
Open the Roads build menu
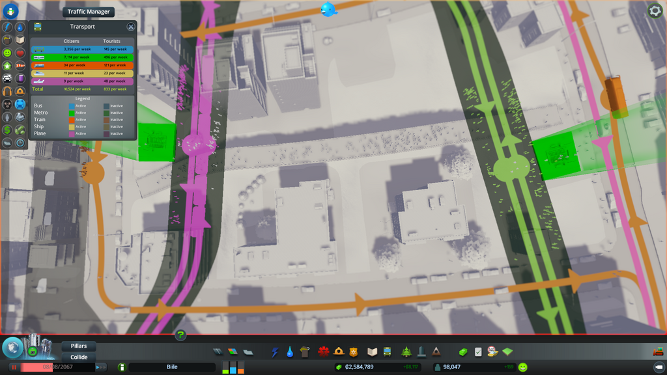(218, 352)
